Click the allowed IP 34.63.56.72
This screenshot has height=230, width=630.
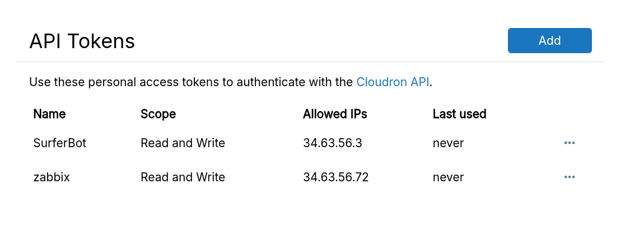335,177
